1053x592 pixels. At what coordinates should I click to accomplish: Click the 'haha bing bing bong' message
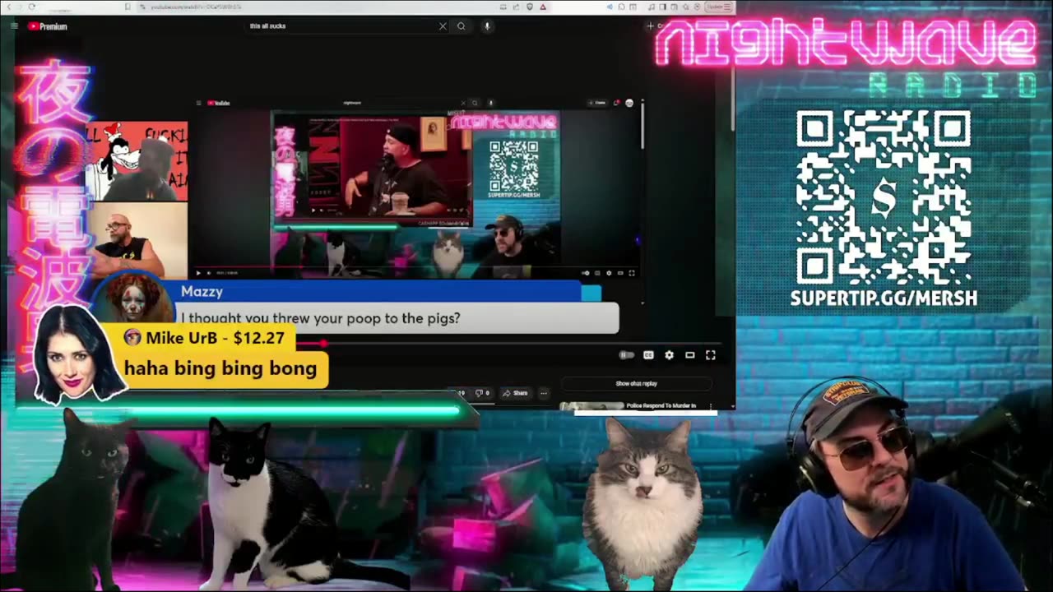(220, 368)
